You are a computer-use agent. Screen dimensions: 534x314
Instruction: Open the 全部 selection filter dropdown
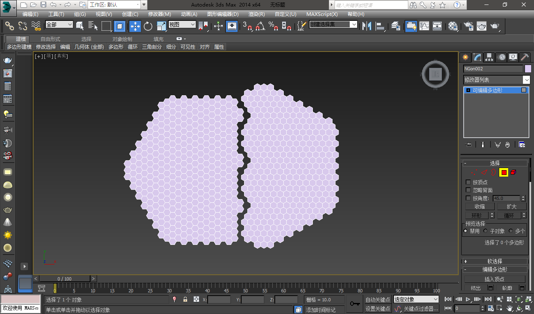[x=59, y=25]
